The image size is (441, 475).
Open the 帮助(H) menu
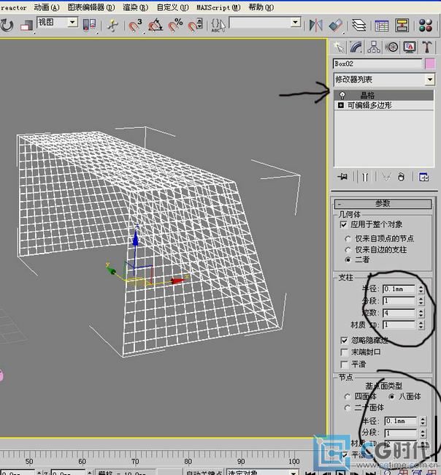coord(261,7)
